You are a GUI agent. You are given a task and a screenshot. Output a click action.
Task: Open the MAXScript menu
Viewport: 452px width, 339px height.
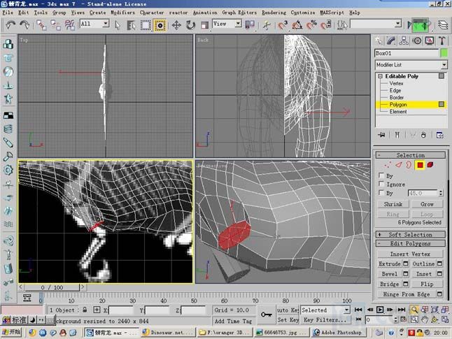point(332,13)
